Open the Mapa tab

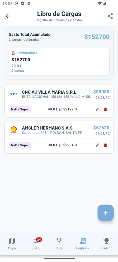pyautogui.click(x=12, y=244)
